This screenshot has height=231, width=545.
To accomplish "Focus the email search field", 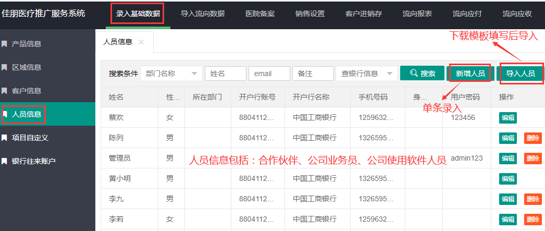I will [x=269, y=74].
